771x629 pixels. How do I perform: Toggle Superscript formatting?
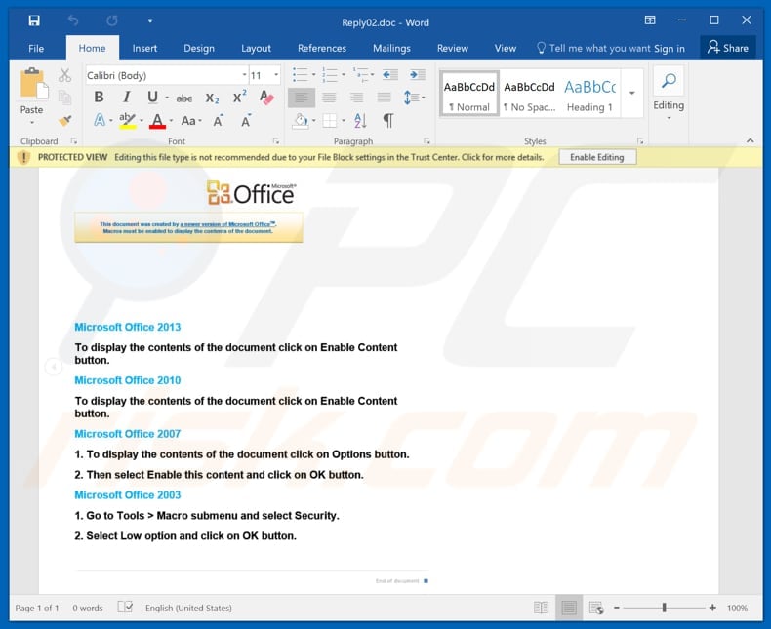(x=239, y=97)
